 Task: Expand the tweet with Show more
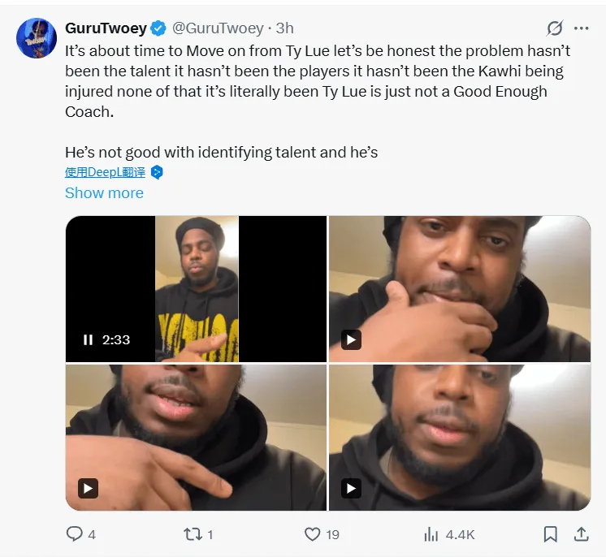104,192
